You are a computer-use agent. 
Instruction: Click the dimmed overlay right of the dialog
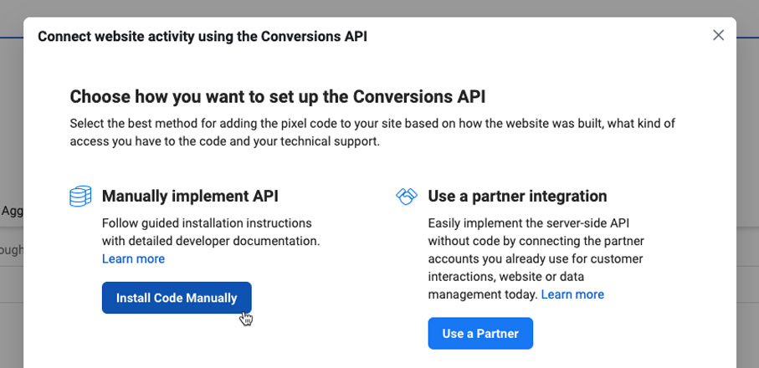tap(748, 193)
